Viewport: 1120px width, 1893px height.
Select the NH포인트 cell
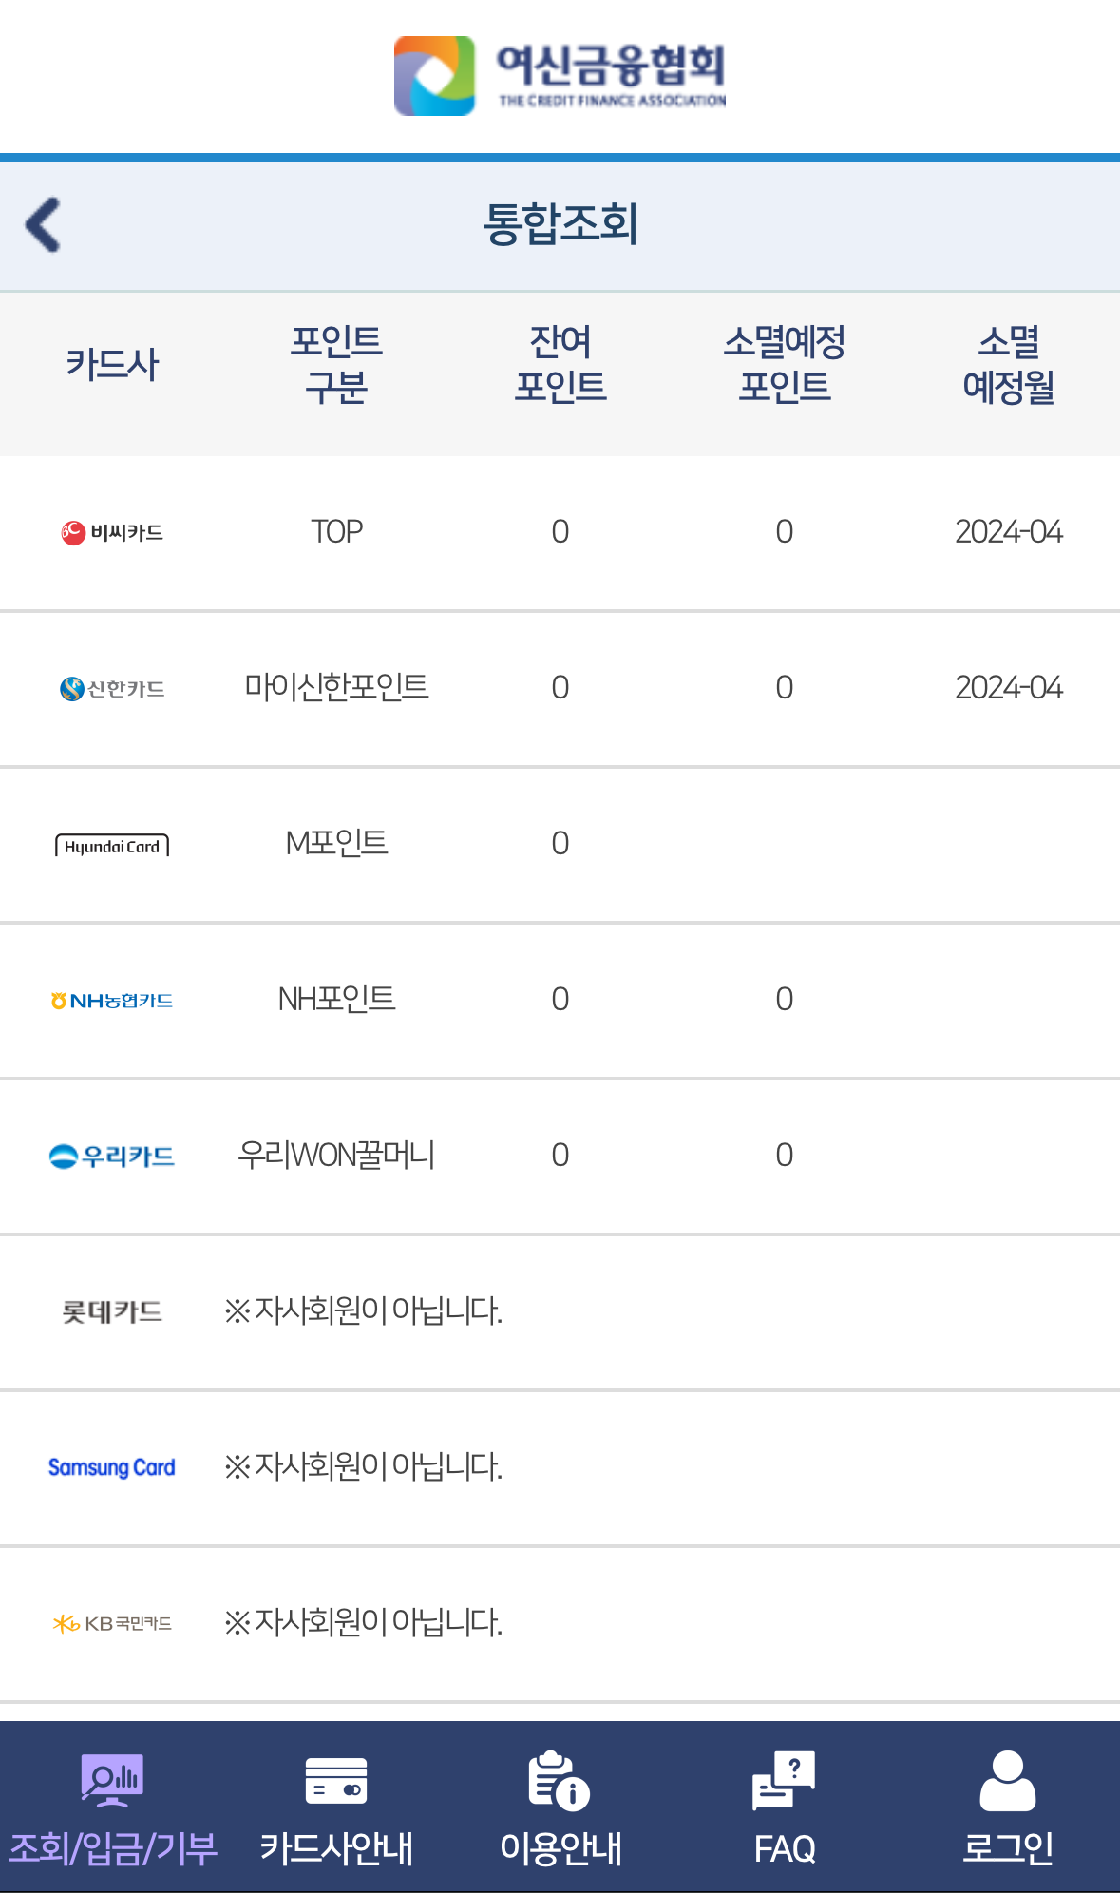(336, 999)
